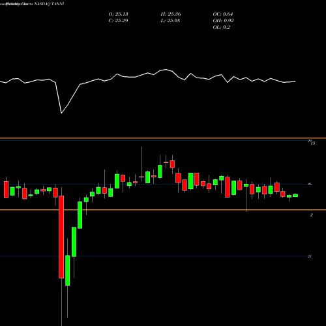
Task: Click the last green candle on the right
Action: [x=295, y=195]
